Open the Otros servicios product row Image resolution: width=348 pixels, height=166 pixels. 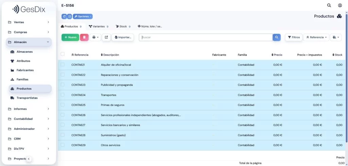coord(202,145)
